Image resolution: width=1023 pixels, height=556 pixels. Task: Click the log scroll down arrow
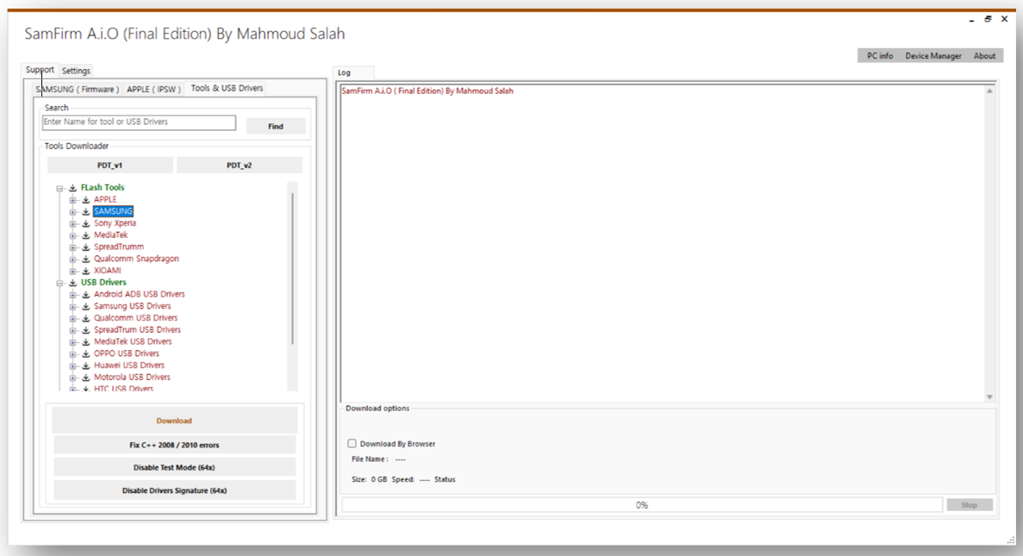[x=989, y=397]
